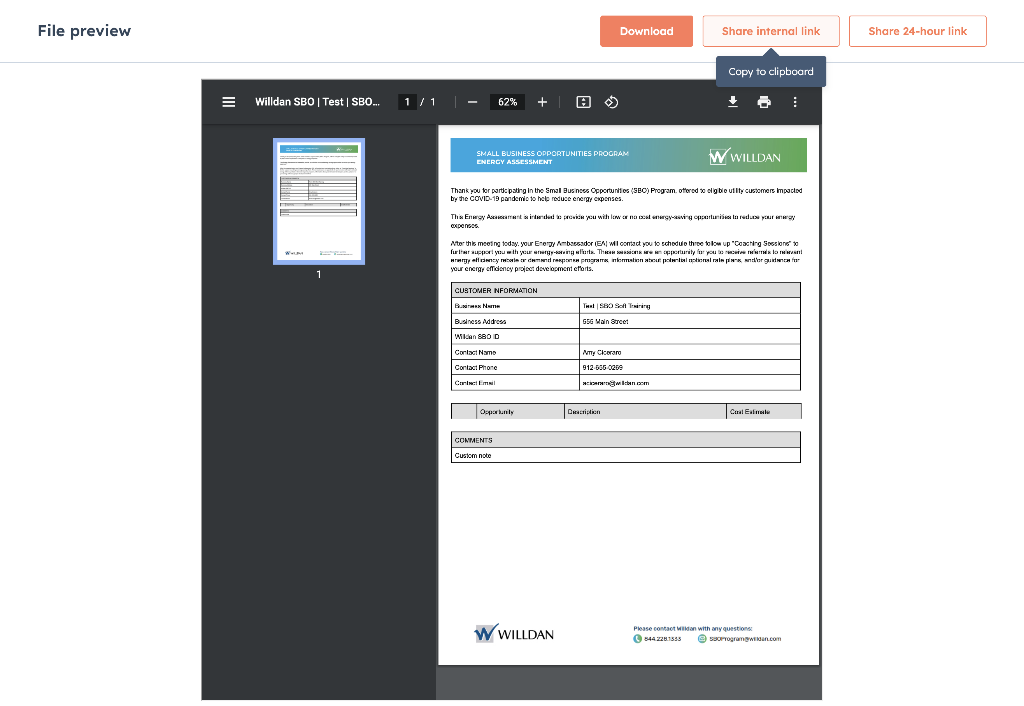The height and width of the screenshot is (706, 1024).
Task: Print the PDF document
Action: pos(764,102)
